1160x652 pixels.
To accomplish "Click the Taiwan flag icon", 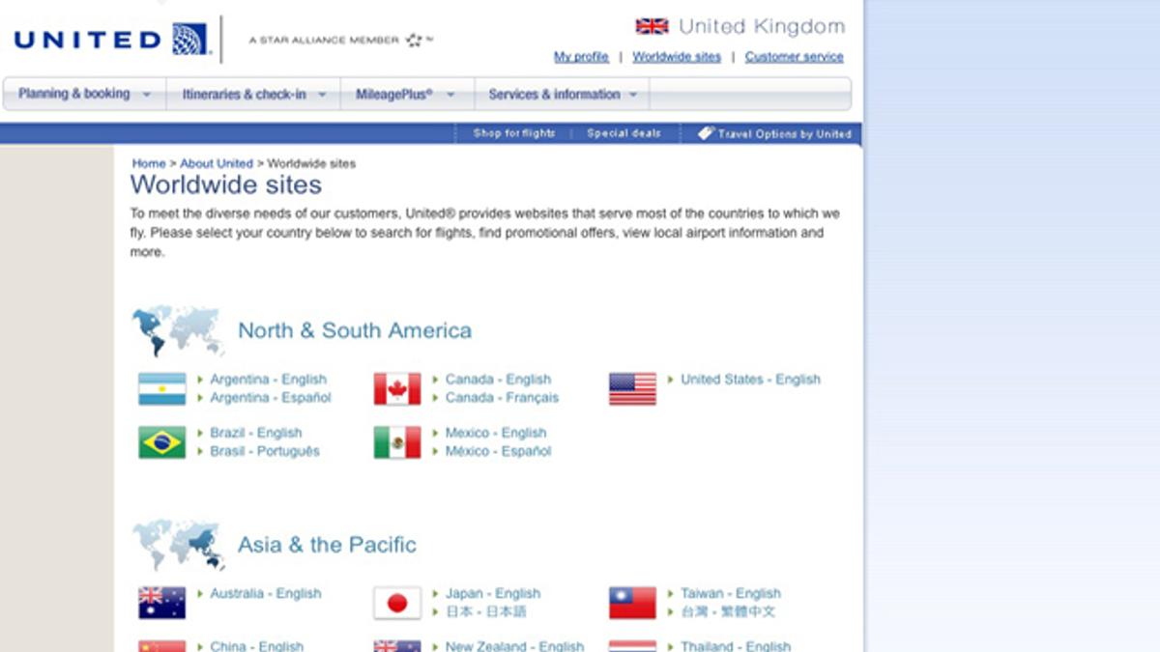I will click(x=632, y=603).
